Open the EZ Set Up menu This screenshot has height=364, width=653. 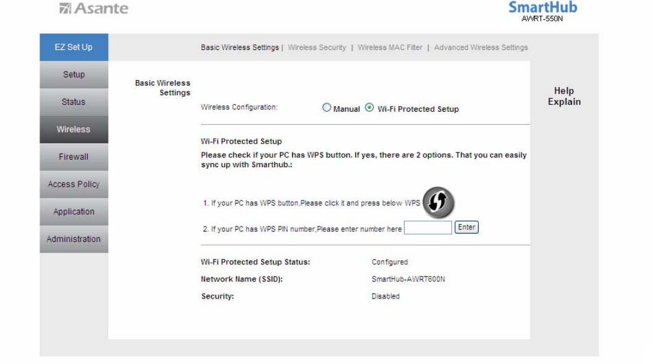click(x=74, y=47)
